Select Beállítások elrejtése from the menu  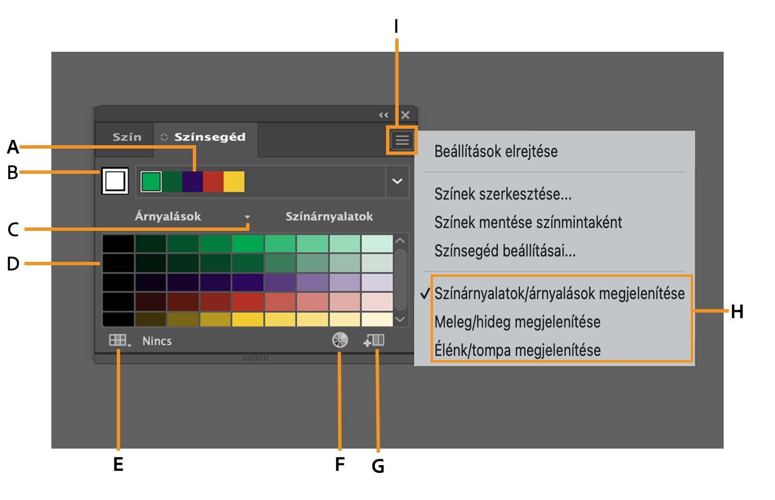[x=495, y=151]
